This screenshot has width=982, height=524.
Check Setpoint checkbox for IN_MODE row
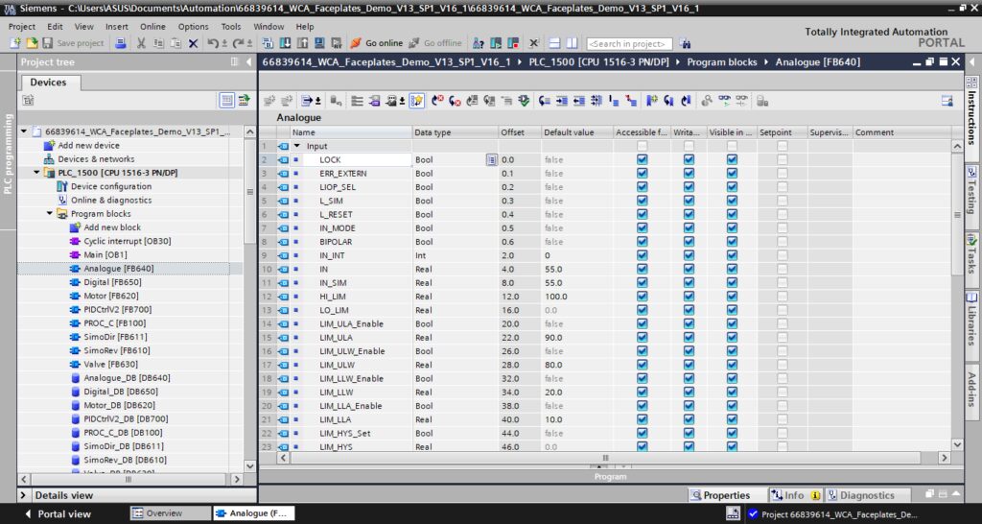[783, 228]
